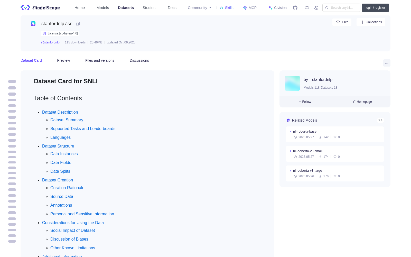411x257 pixels.
Task: Expand Related Models via the 9 chevron
Action: pyautogui.click(x=380, y=120)
